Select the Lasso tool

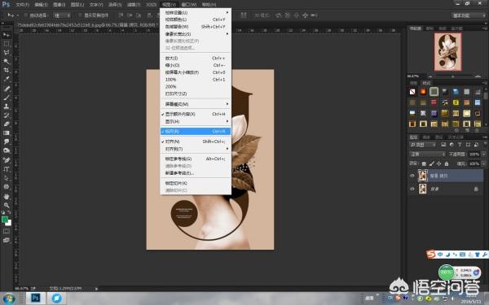tap(7, 53)
